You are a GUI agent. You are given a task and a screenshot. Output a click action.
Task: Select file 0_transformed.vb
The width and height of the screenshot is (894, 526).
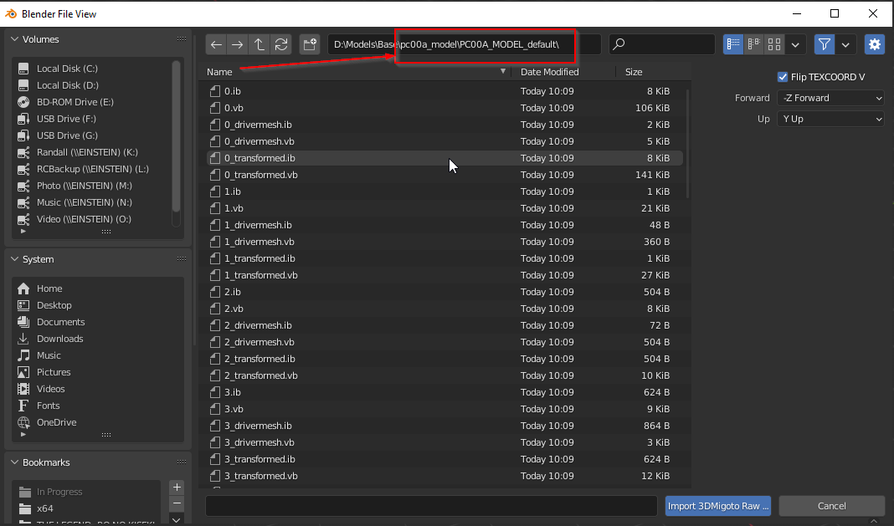(444, 175)
